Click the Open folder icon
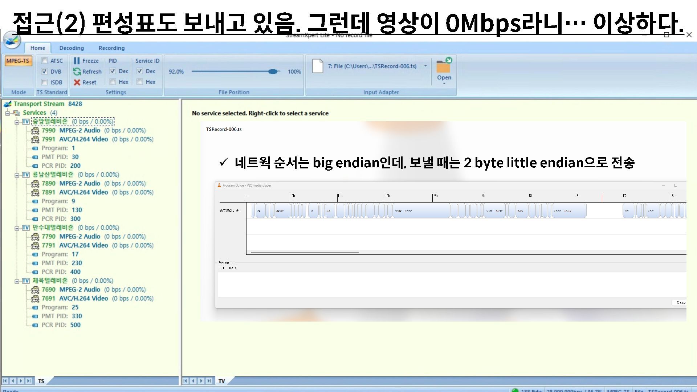697x392 pixels. (x=444, y=66)
